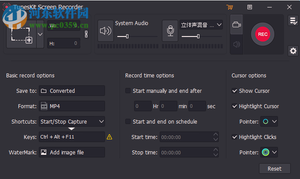
Task: Open cursor highlight Pointer style dropdown
Action: [269, 121]
